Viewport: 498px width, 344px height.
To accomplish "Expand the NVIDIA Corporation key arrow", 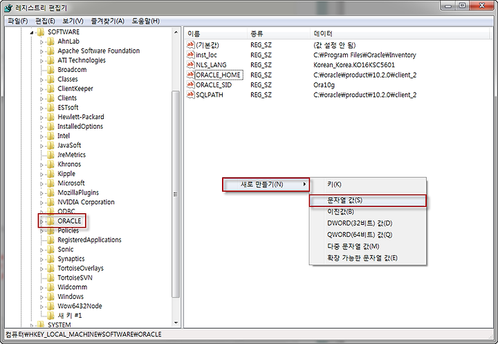I will (x=41, y=203).
